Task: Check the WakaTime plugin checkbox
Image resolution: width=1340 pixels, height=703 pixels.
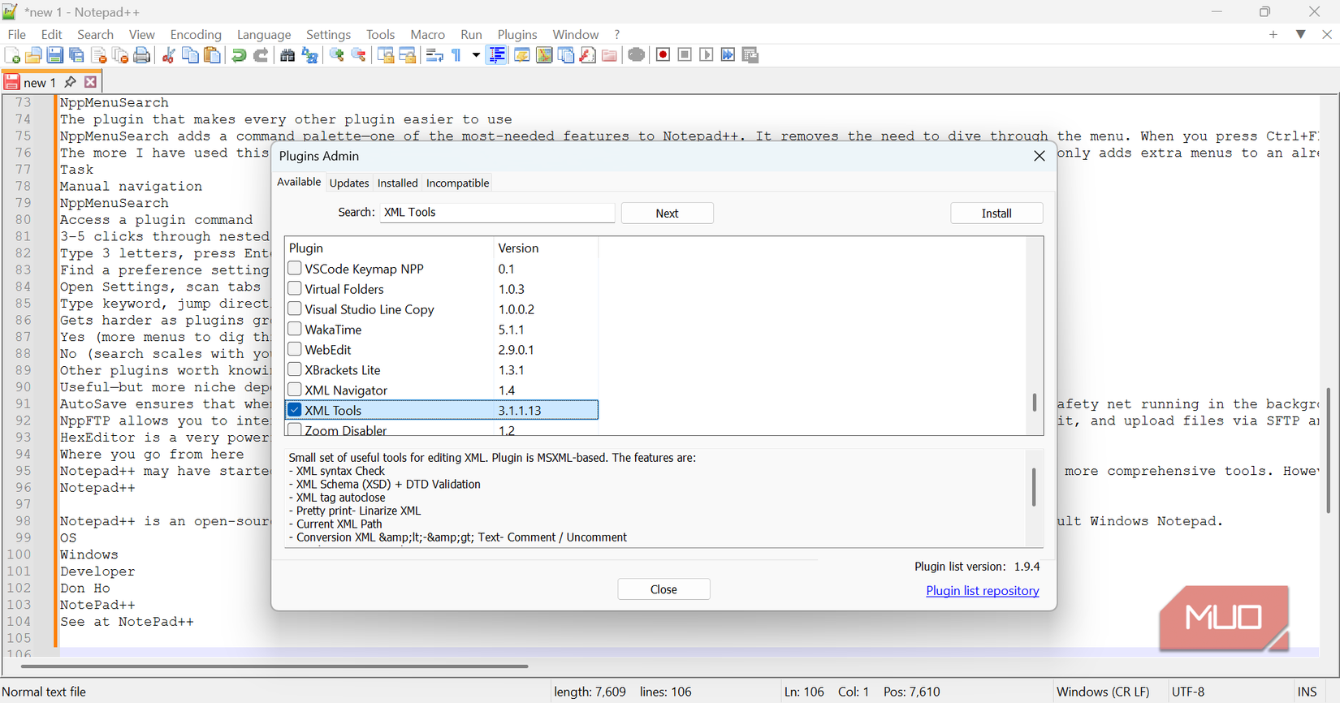Action: [x=295, y=329]
